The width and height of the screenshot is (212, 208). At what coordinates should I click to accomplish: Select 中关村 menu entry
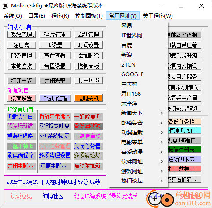pyautogui.click(x=137, y=84)
